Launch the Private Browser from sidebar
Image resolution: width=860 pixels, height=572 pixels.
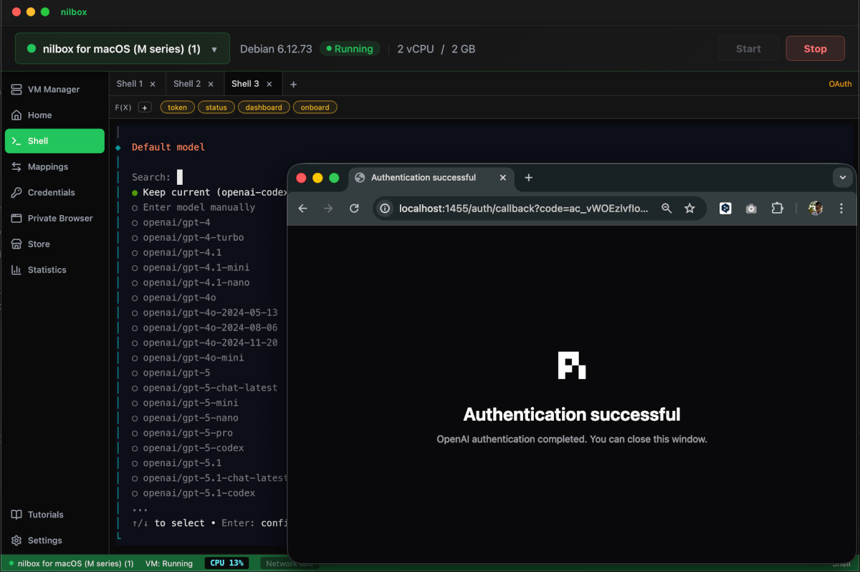(x=56, y=218)
